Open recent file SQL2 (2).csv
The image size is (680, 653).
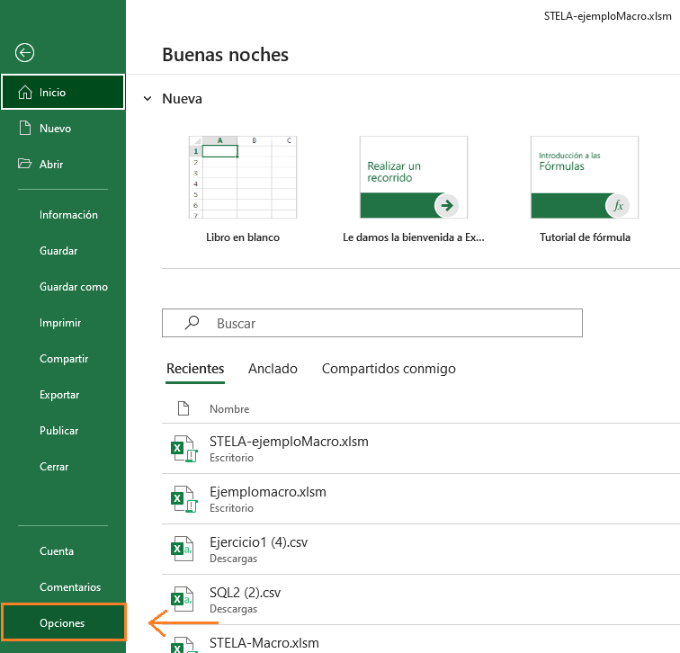click(x=421, y=600)
